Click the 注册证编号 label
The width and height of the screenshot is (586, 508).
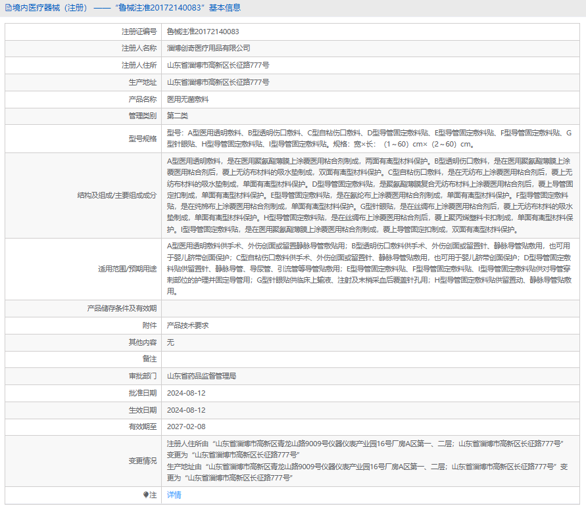[x=139, y=32]
